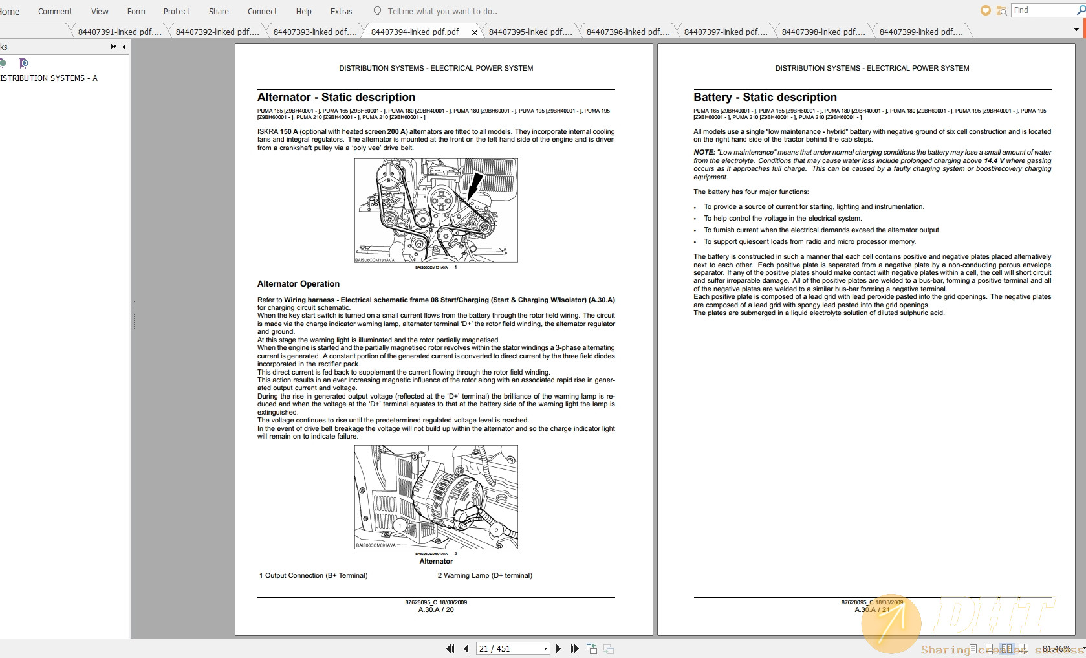The image size is (1086, 658).
Task: Return to the previous view
Action: coord(591,648)
